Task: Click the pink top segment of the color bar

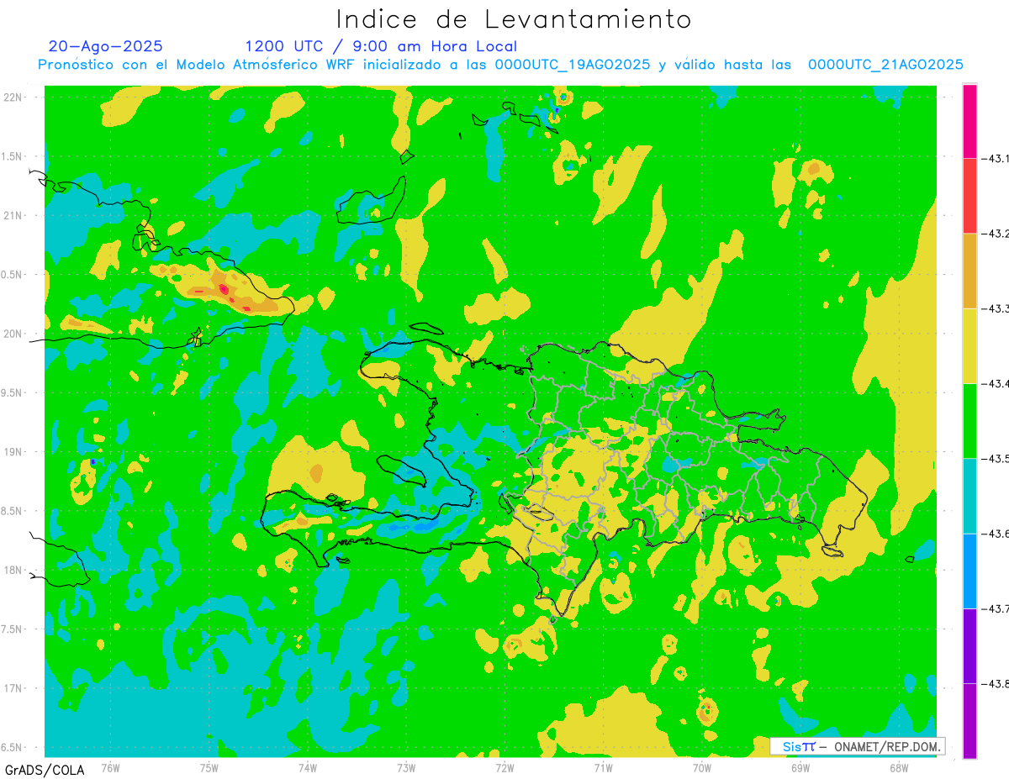Action: [x=969, y=121]
